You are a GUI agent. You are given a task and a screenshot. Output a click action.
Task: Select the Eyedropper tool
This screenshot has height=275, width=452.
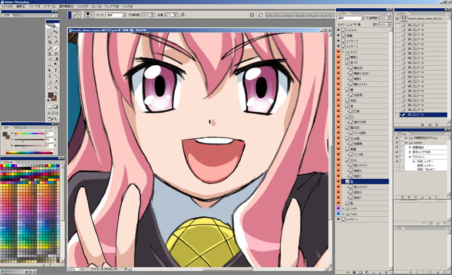click(56, 82)
